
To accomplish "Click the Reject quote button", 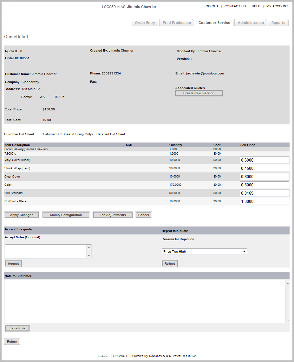I will (170, 264).
